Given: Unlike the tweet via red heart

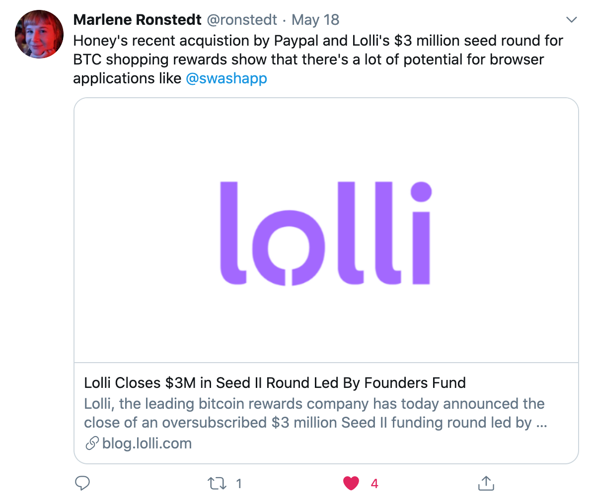Looking at the screenshot, I should pyautogui.click(x=351, y=483).
